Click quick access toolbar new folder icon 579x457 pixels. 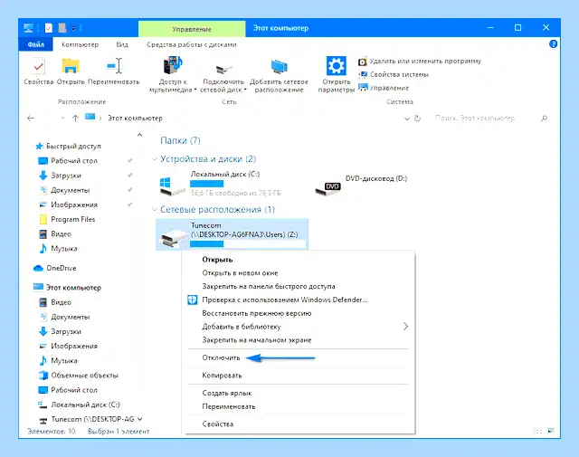[62, 28]
